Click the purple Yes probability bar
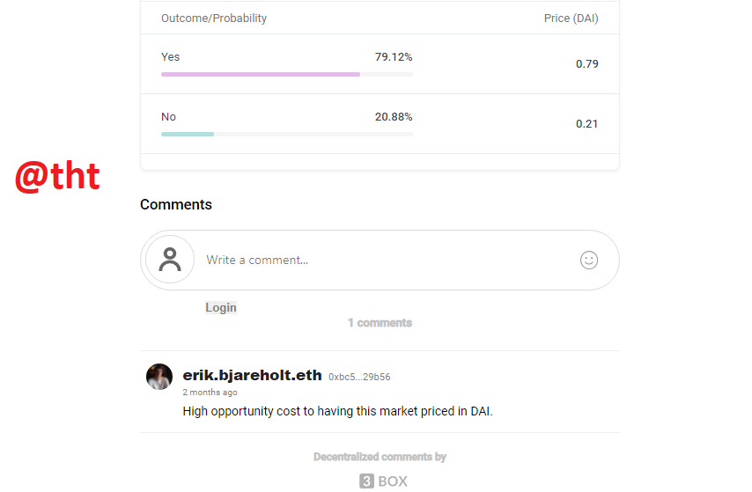The image size is (752, 492). (261, 74)
